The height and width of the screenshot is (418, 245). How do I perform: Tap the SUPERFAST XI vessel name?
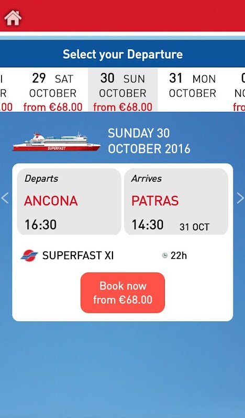point(78,256)
